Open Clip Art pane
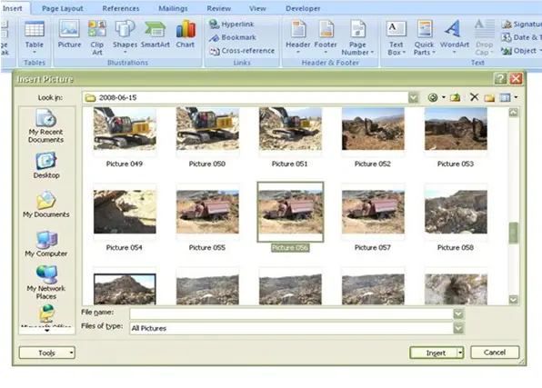This screenshot has height=388, width=542. click(96, 37)
